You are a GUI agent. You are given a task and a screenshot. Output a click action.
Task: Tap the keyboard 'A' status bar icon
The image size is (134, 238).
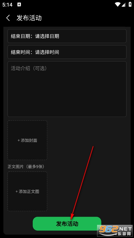point(19,4)
